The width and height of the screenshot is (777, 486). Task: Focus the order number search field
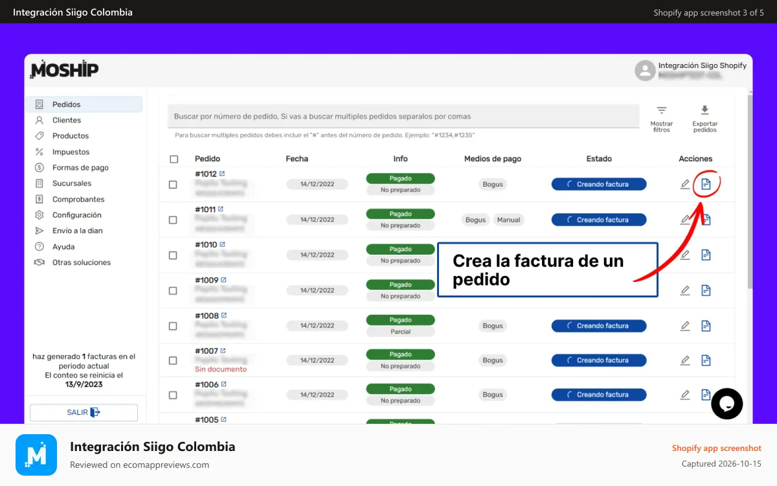click(x=403, y=117)
